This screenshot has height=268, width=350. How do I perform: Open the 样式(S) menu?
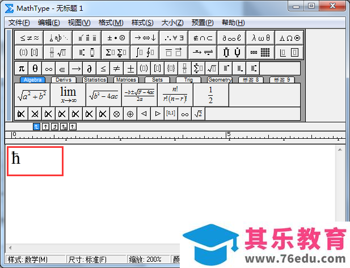click(x=142, y=23)
